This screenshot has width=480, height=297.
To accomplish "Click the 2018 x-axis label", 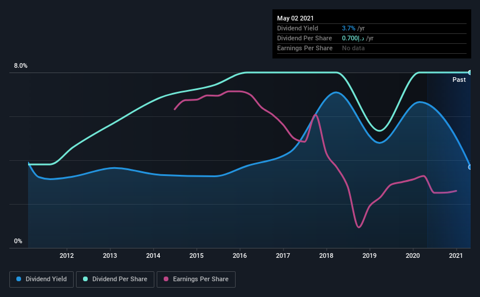I will [x=326, y=255].
